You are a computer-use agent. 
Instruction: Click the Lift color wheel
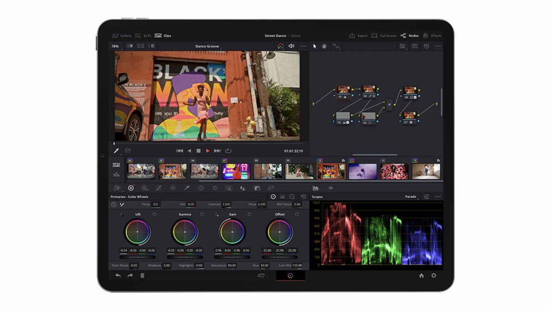pyautogui.click(x=137, y=232)
